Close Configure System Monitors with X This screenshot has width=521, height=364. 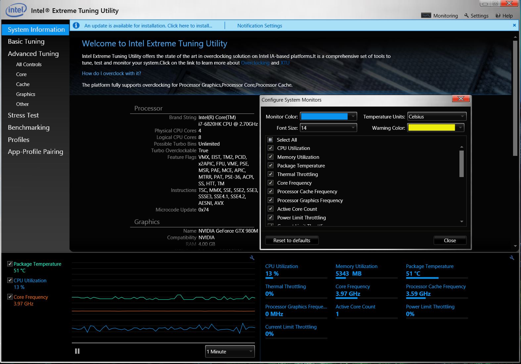tap(461, 99)
